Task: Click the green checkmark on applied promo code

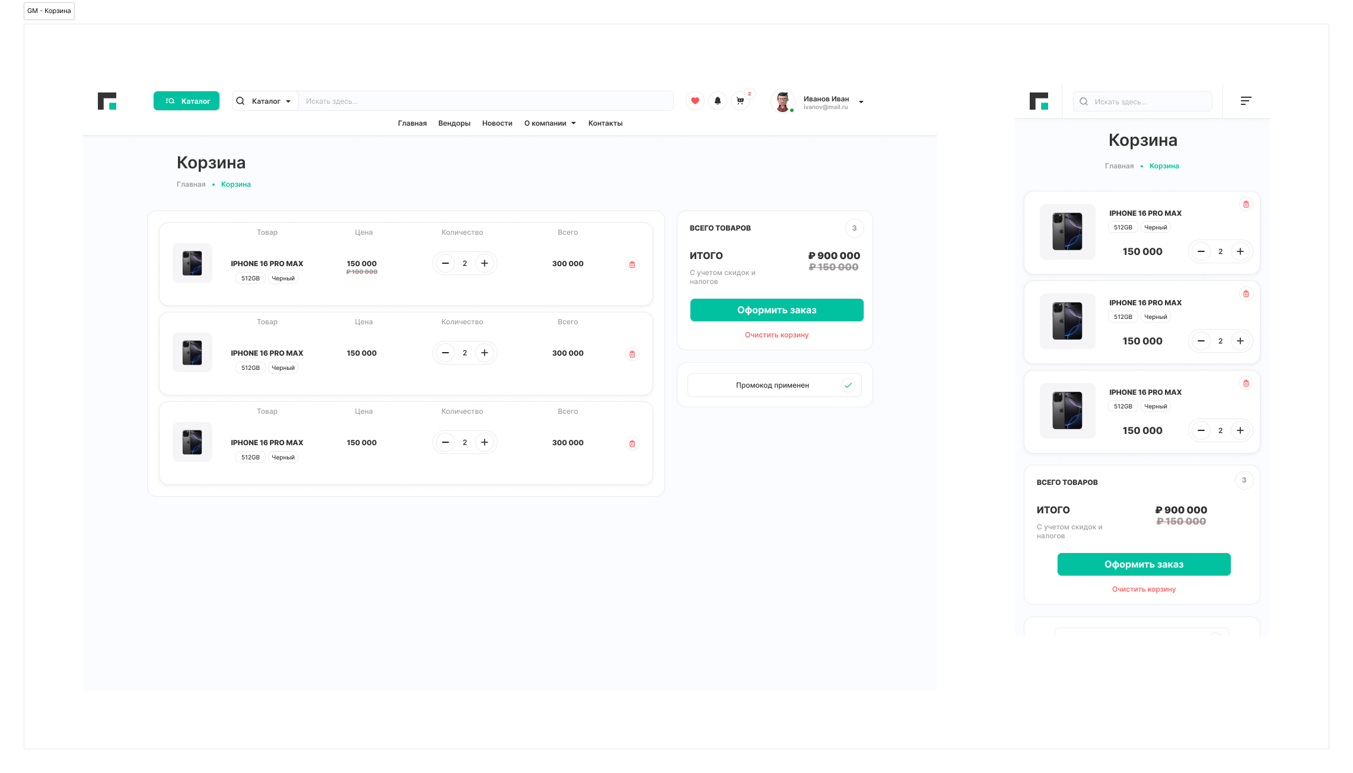Action: 848,385
